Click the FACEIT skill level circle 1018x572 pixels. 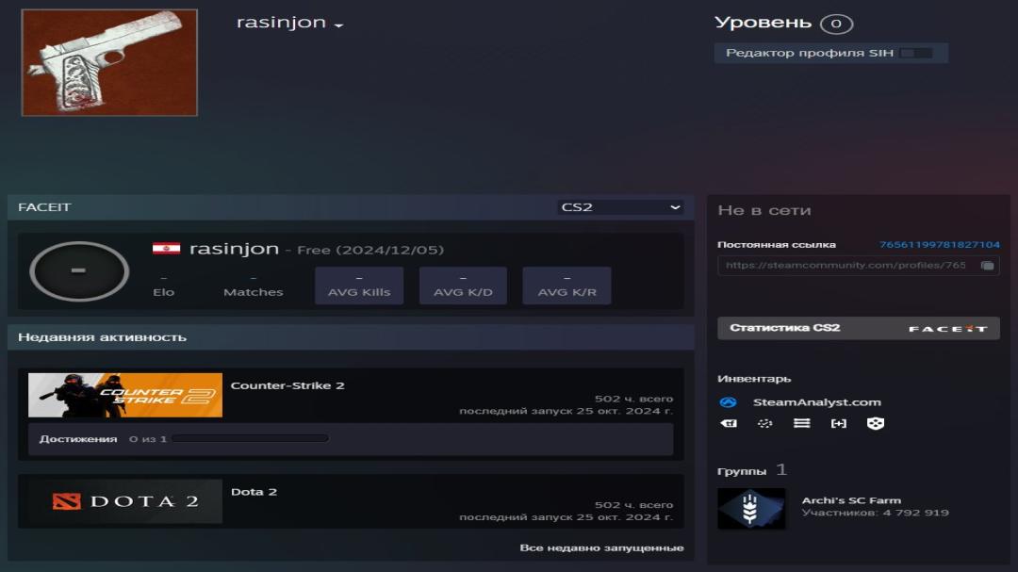pos(78,270)
